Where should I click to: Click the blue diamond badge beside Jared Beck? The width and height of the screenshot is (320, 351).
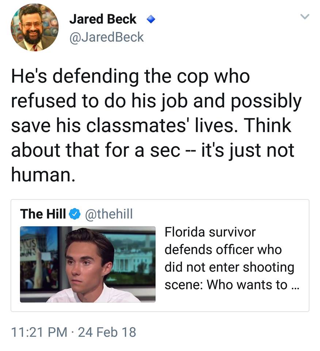coord(149,20)
